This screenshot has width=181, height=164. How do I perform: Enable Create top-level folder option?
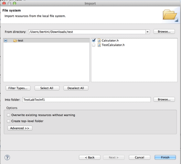(8, 121)
